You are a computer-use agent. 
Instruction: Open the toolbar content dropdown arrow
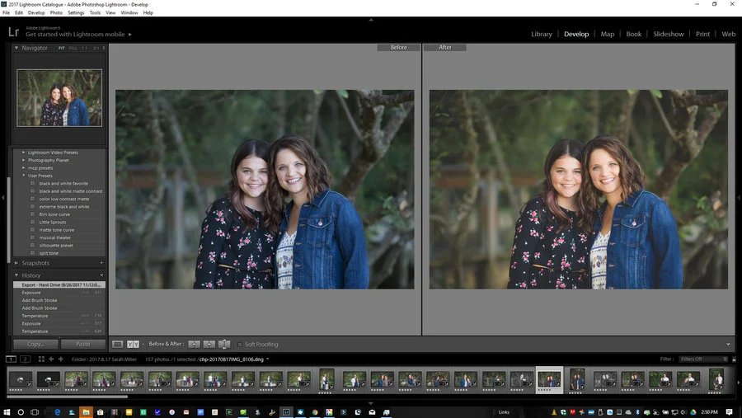(x=728, y=344)
